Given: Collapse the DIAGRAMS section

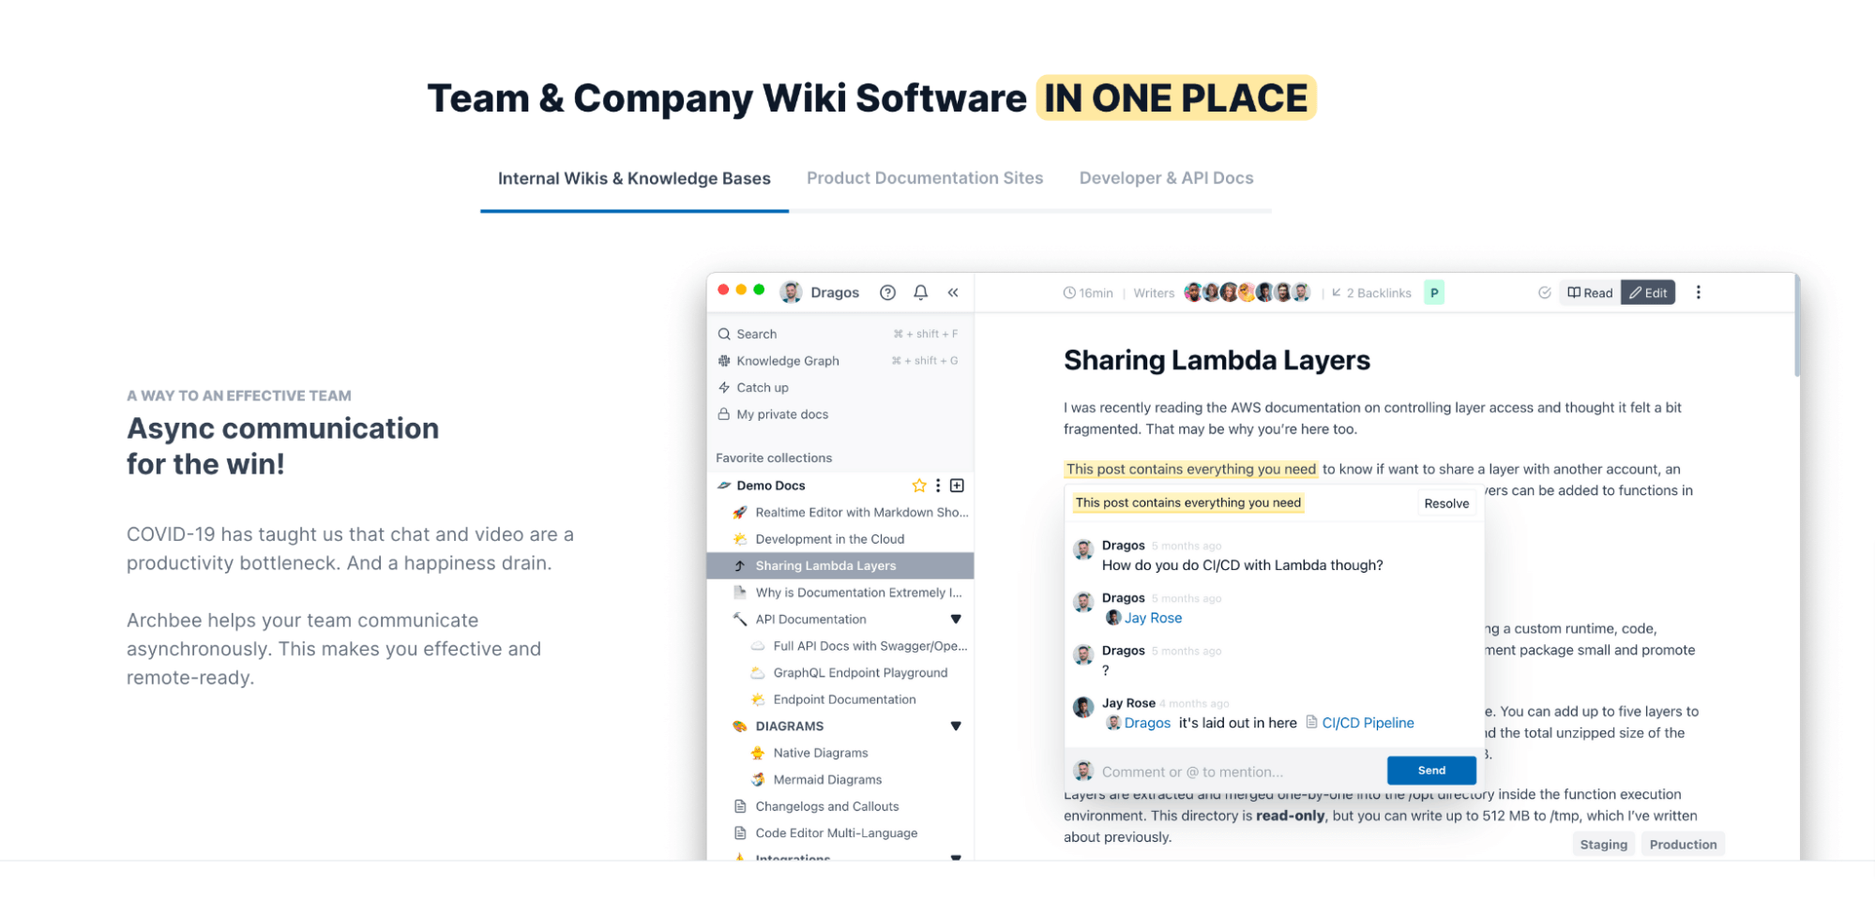Looking at the screenshot, I should [x=956, y=726].
